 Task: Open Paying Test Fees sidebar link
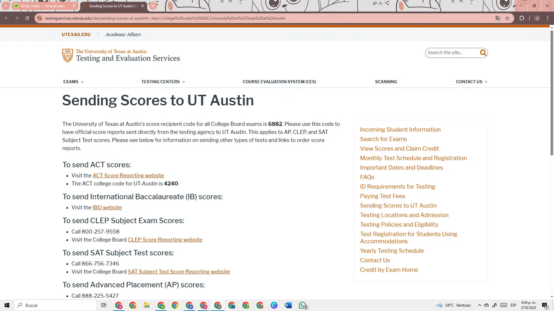[383, 196]
